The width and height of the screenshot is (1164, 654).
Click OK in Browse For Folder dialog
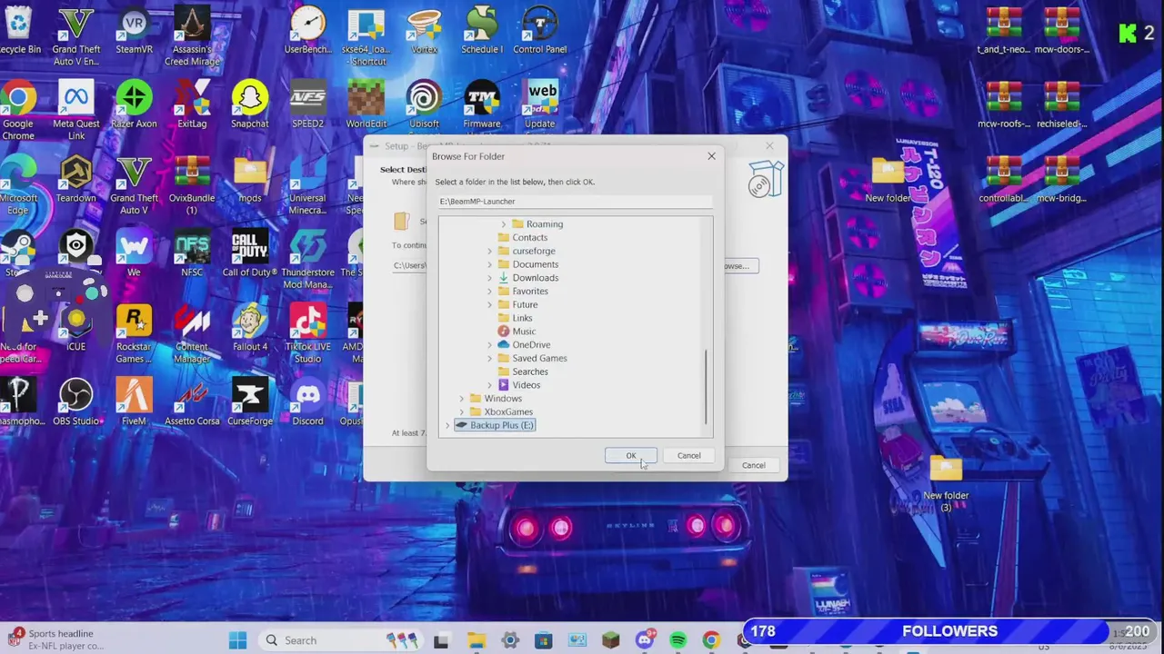point(630,456)
